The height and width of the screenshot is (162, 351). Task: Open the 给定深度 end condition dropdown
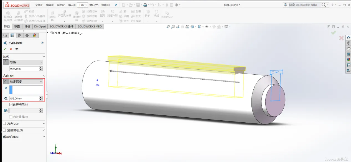point(26,82)
